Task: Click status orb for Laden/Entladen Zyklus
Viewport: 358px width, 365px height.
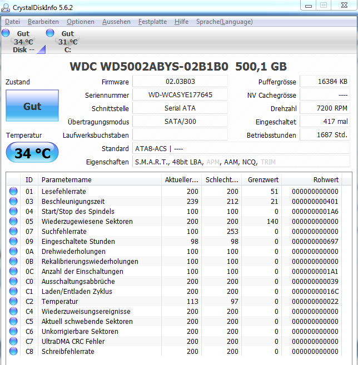Action: pyautogui.click(x=13, y=291)
